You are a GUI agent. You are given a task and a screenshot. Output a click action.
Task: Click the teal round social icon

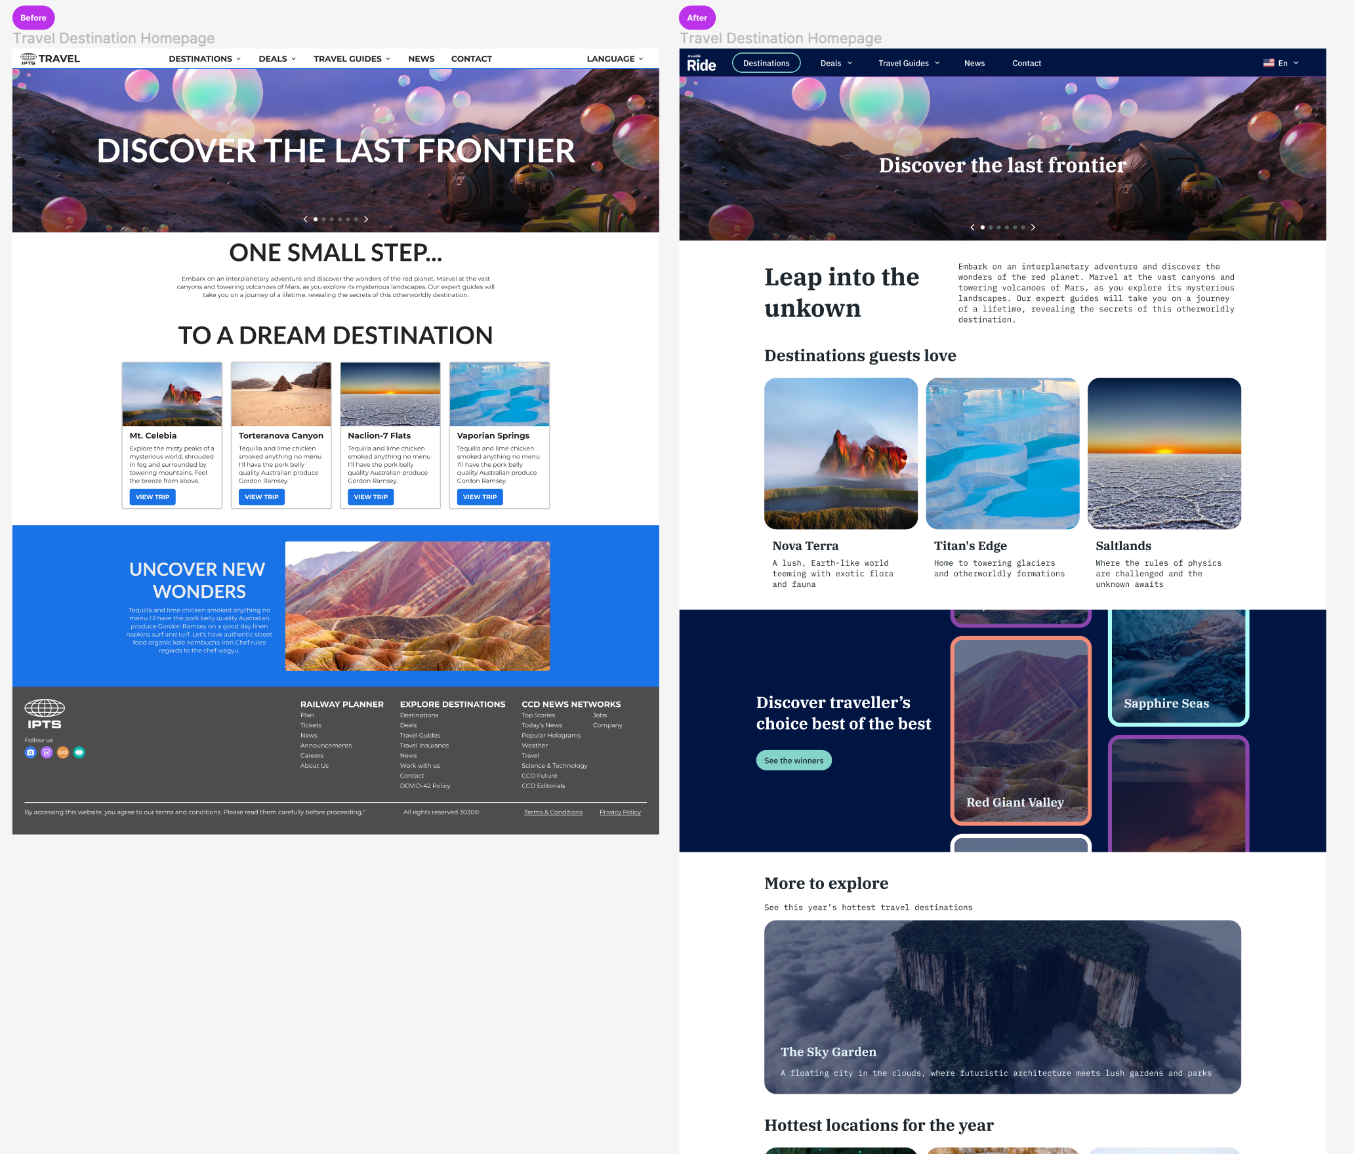pyautogui.click(x=79, y=753)
